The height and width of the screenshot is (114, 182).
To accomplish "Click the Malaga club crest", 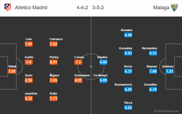I will point(174,8).
